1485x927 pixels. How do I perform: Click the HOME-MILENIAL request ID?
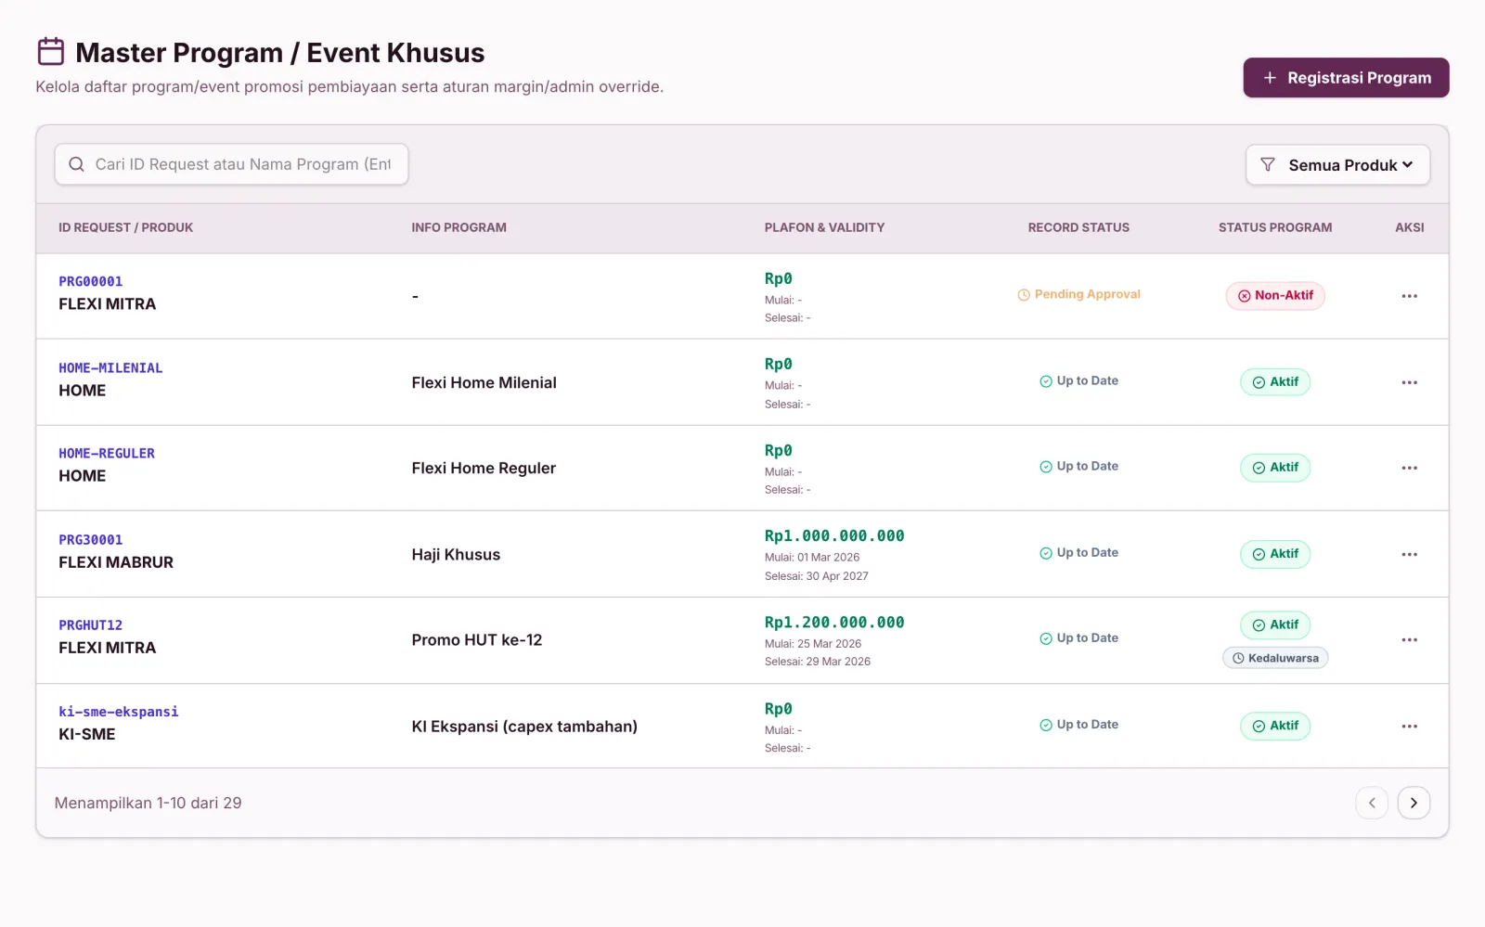[x=110, y=367]
